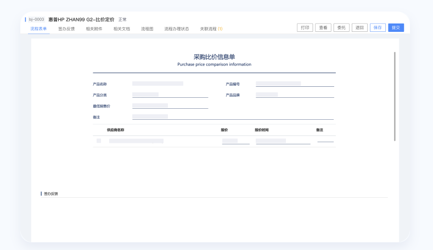This screenshot has width=433, height=250.
Task: Click the 退回 return button
Action: click(x=359, y=27)
